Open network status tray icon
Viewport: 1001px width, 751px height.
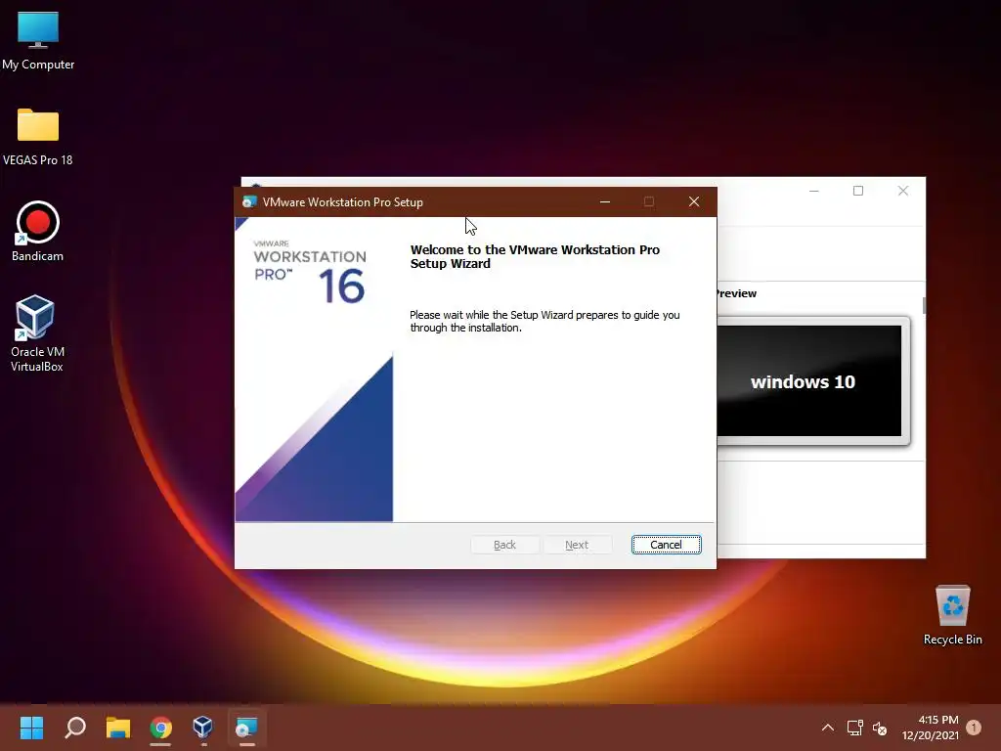[x=854, y=728]
